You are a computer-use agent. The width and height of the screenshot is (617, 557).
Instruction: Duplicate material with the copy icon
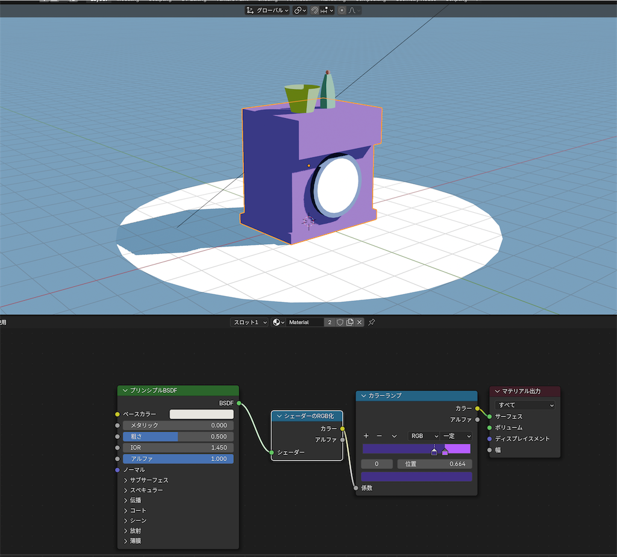350,323
